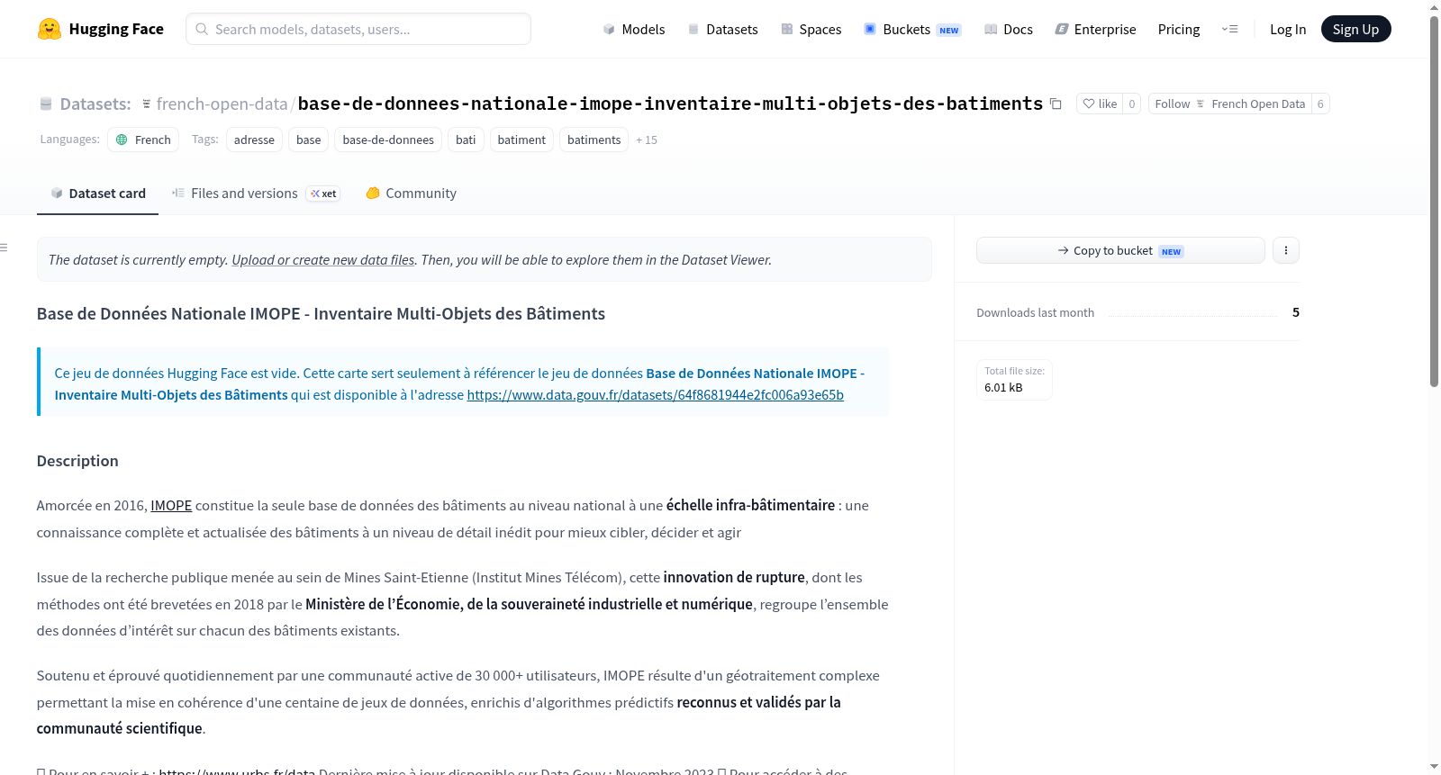Open Spaces in top navigation

(811, 30)
